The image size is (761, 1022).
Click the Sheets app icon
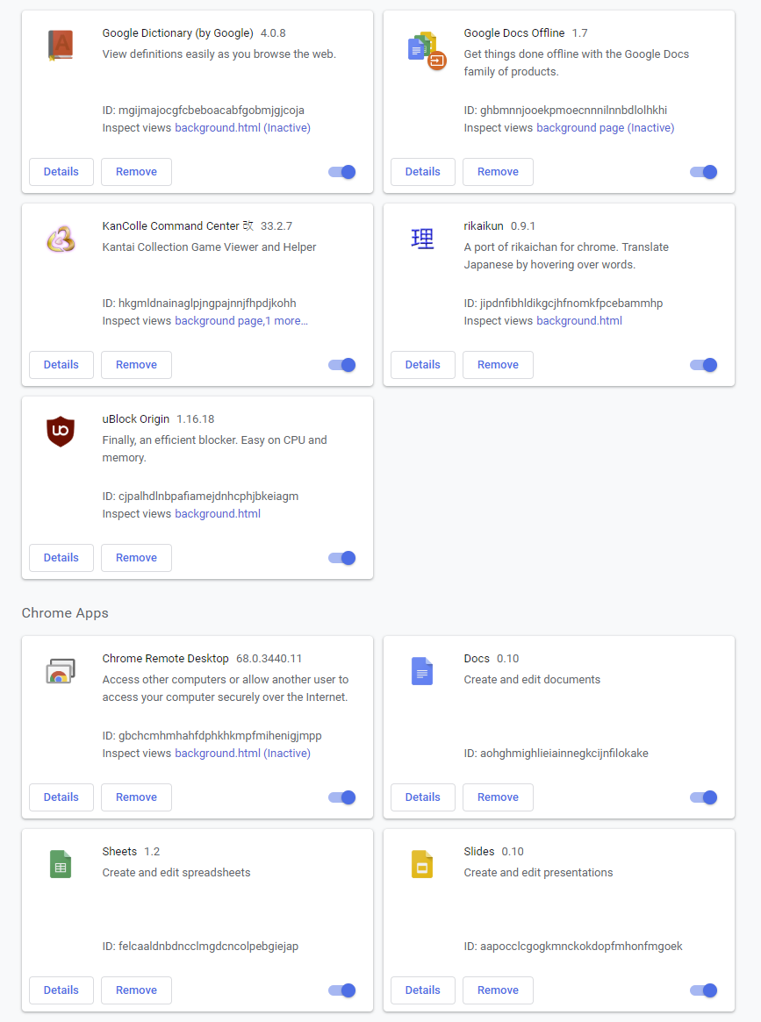[61, 863]
